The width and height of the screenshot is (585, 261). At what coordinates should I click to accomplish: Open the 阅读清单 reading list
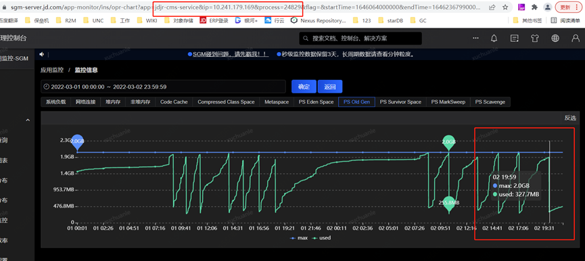tap(565, 20)
